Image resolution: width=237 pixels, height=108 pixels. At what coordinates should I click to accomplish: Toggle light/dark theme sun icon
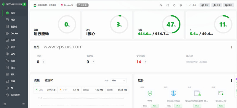161,5
